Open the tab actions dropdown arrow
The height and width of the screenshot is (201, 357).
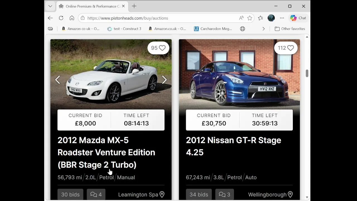pos(50,6)
